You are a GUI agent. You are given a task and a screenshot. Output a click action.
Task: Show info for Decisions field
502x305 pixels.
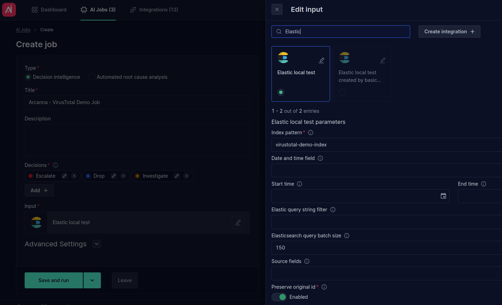pos(55,165)
